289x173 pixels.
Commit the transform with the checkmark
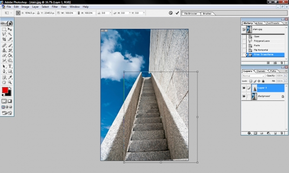click(177, 13)
